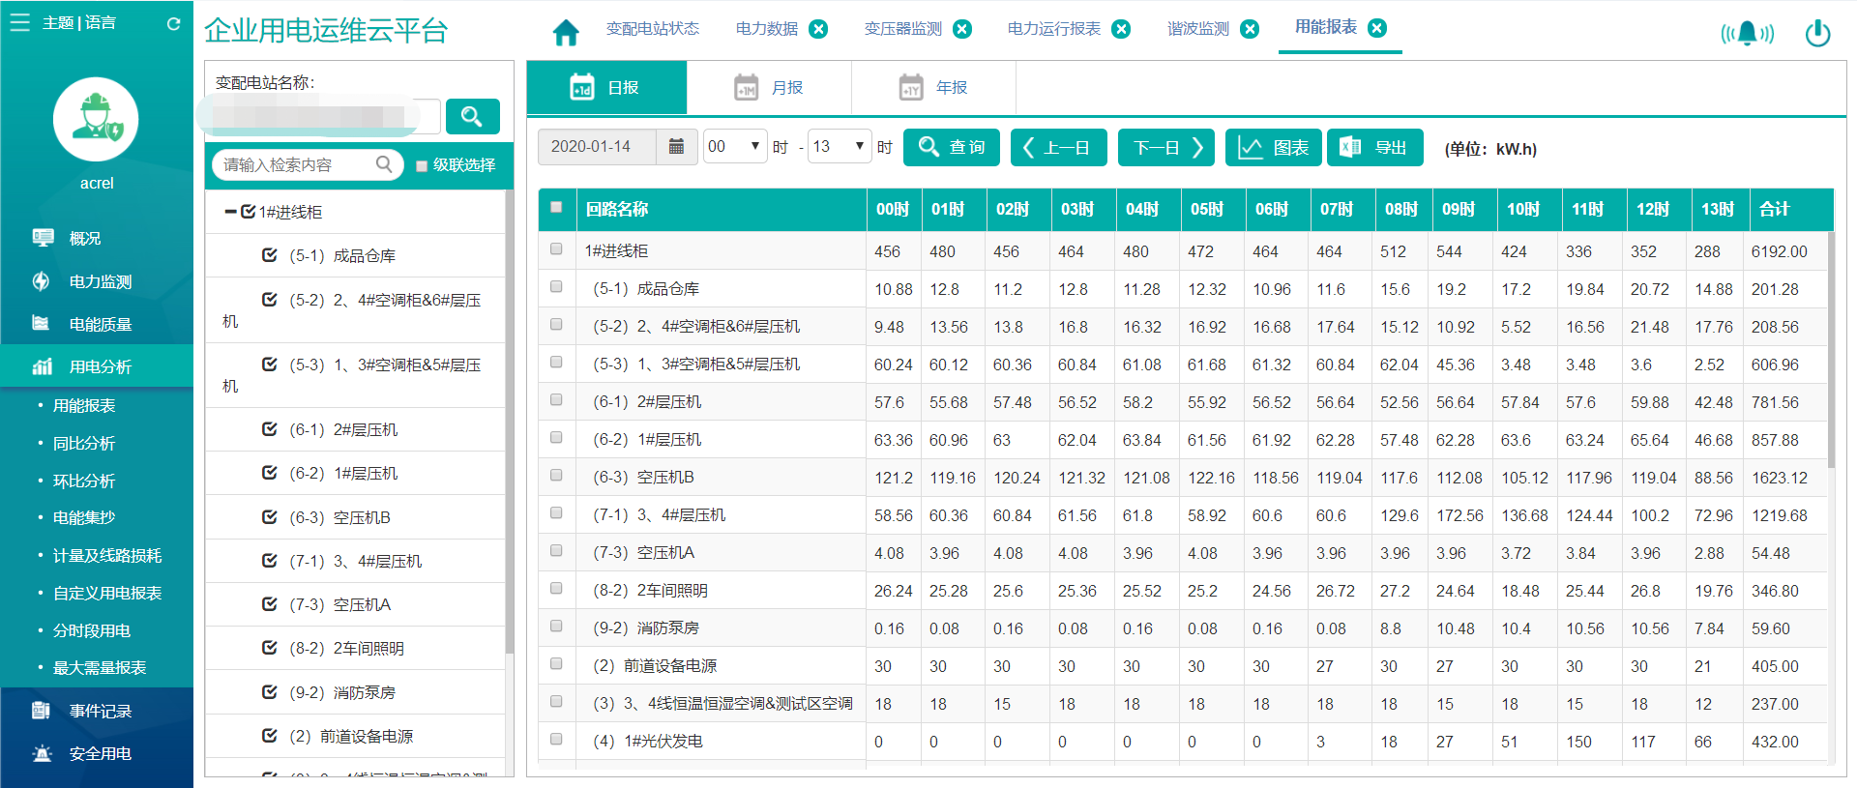
Task: Click the 导出 export button
Action: (1374, 148)
